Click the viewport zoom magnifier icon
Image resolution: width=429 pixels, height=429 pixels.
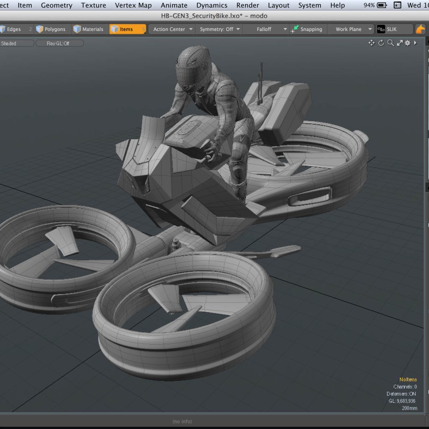click(x=390, y=43)
